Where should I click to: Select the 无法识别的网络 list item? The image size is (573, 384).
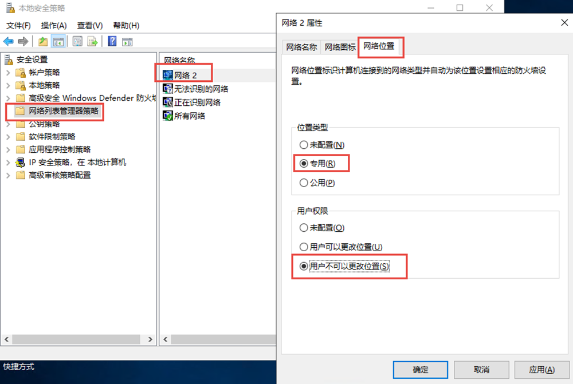click(195, 89)
